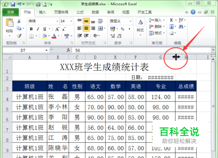Click the quick print icon in title bar
Screen dimensions: 218x158
point(38,4)
